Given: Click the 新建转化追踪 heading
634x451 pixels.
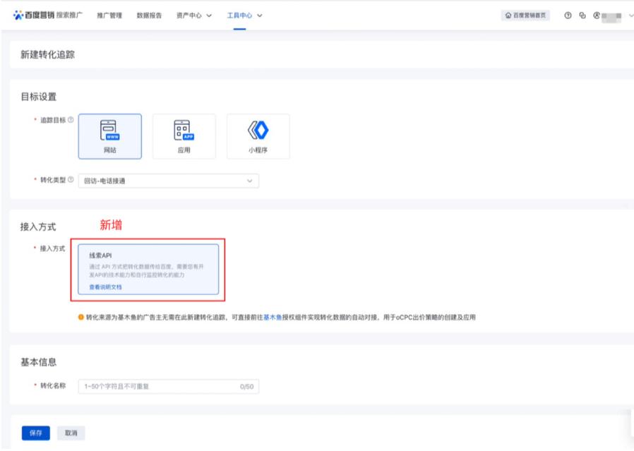Looking at the screenshot, I should point(48,54).
